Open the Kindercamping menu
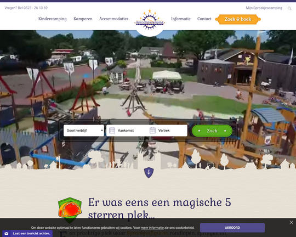The width and height of the screenshot is (296, 237). 53,19
